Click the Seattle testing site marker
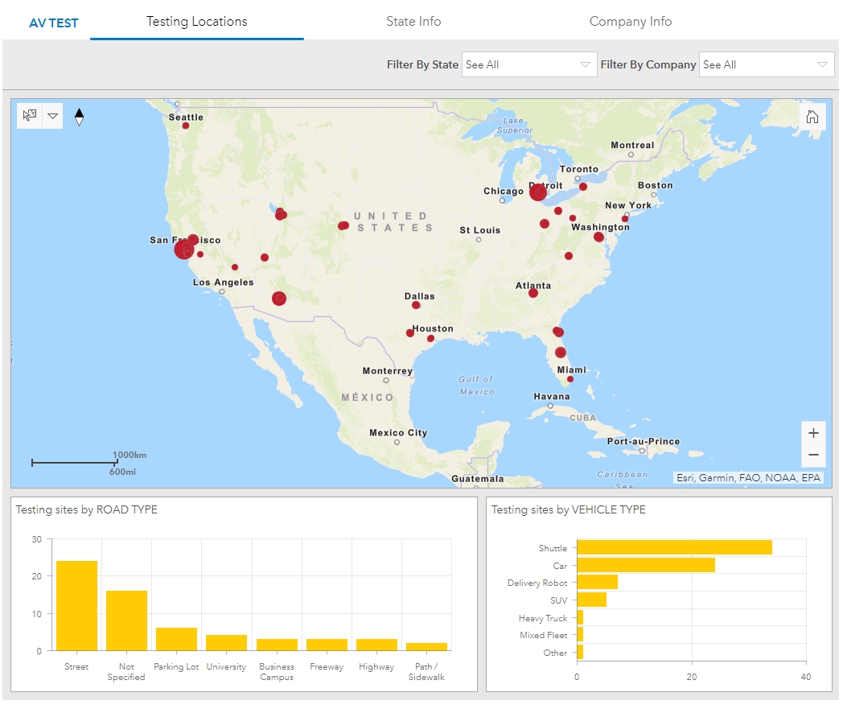The height and width of the screenshot is (705, 843). tap(186, 126)
